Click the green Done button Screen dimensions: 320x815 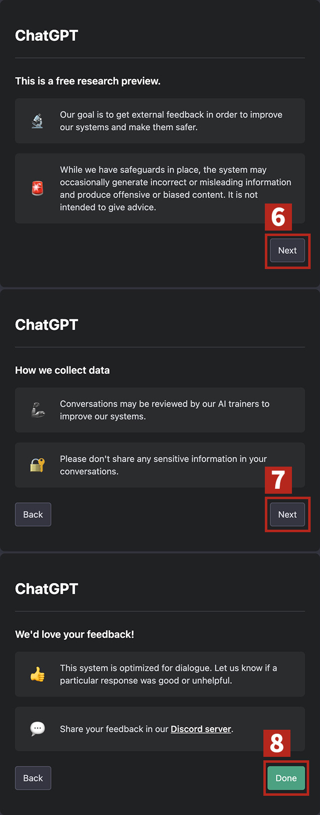(x=286, y=778)
